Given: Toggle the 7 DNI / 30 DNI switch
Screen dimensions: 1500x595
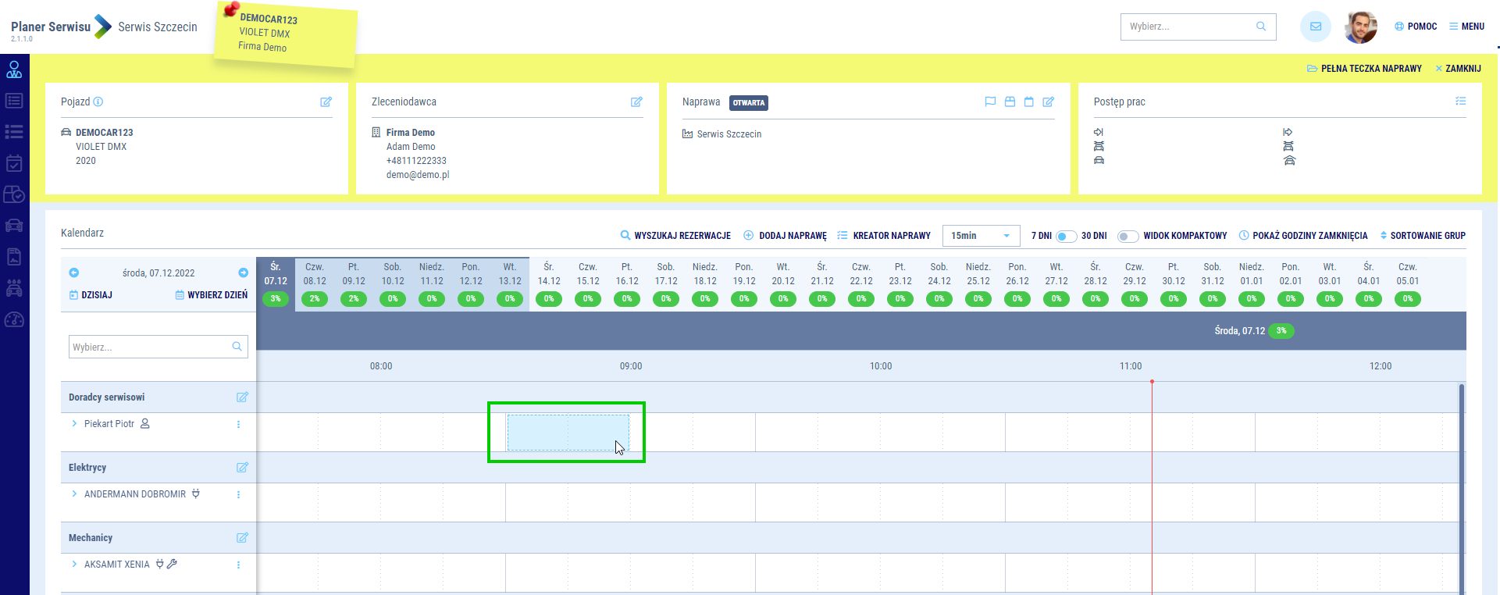Looking at the screenshot, I should (x=1066, y=236).
